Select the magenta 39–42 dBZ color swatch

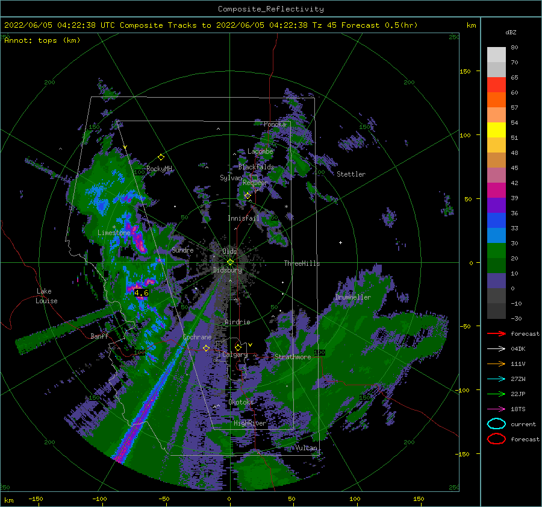coord(496,191)
